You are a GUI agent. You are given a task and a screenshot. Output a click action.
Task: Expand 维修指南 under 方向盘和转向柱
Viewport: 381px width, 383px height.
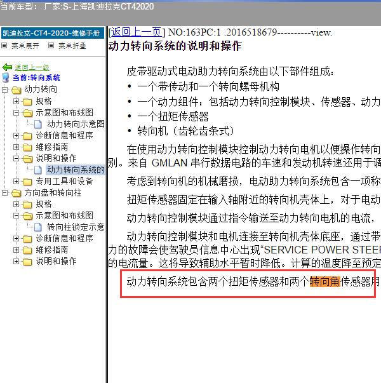click(x=16, y=250)
